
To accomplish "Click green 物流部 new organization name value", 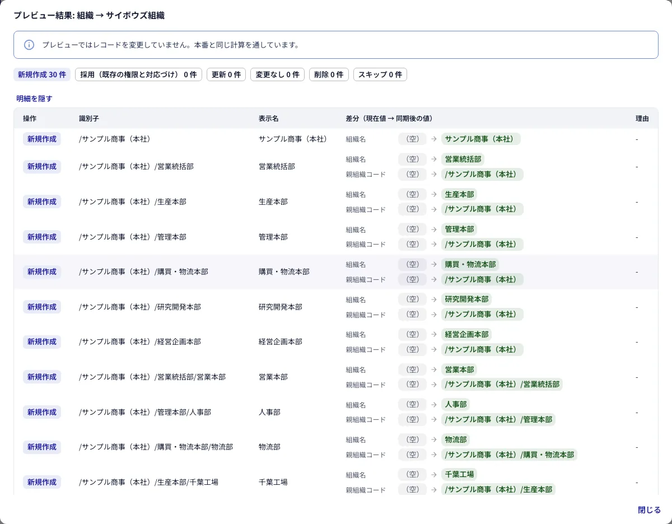I will pyautogui.click(x=456, y=439).
